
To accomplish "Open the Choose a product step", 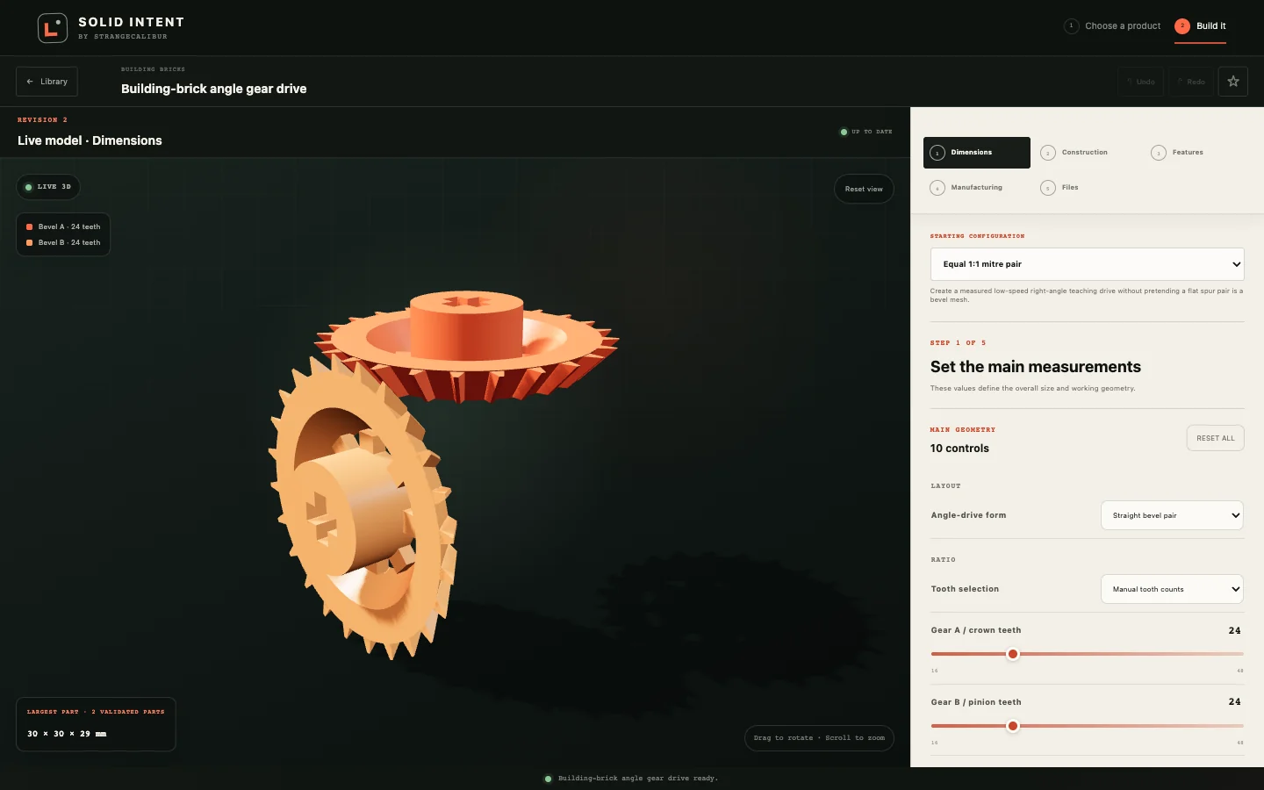I will point(1112,26).
